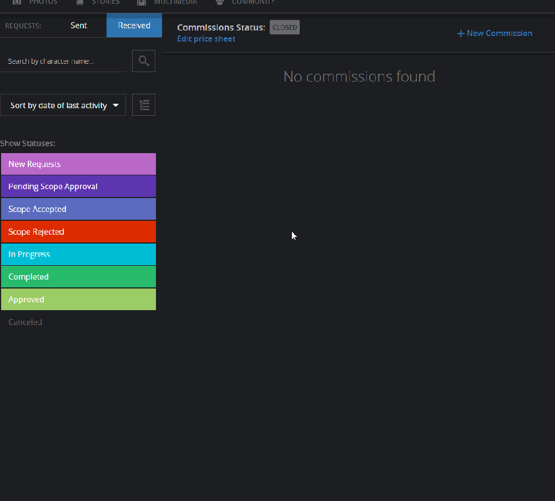
Task: Select the Received requests tab
Action: click(x=134, y=26)
